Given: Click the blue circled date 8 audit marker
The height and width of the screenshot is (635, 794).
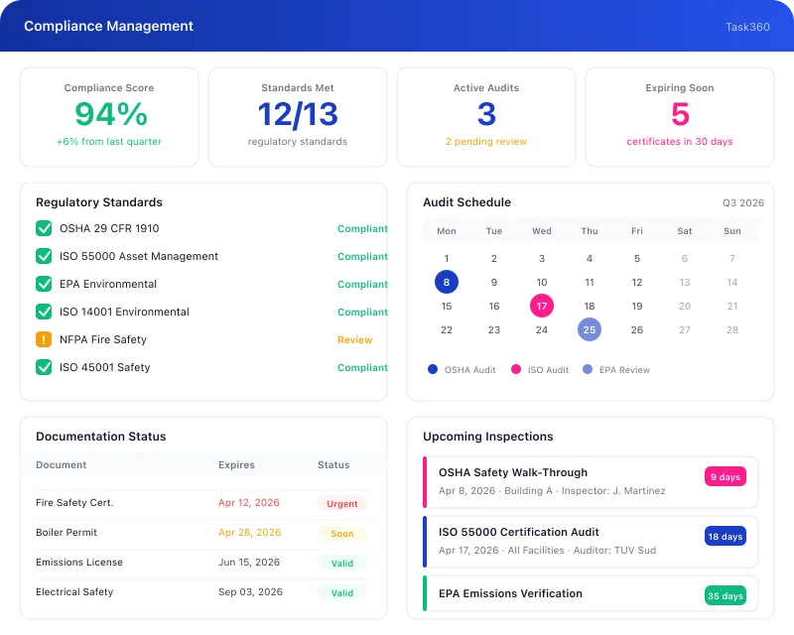Looking at the screenshot, I should click(x=446, y=282).
